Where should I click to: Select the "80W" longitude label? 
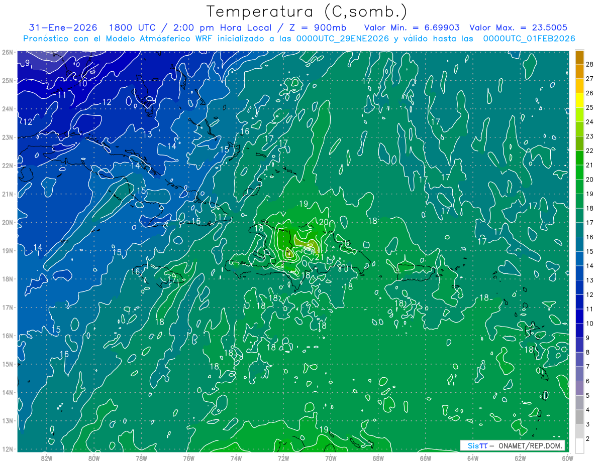tap(94, 458)
